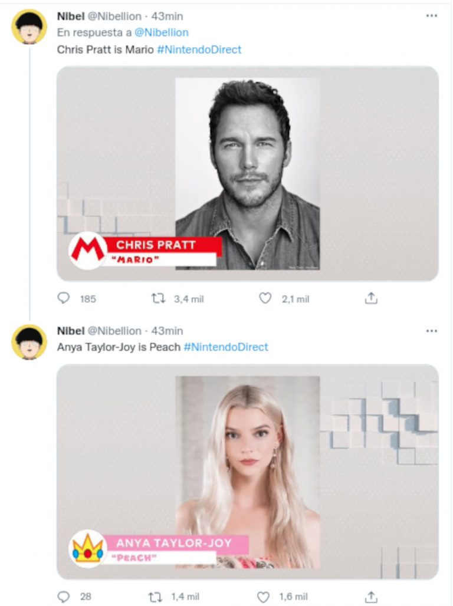Reply to the Chris Pratt tweet
This screenshot has height=606, width=453.
pos(64,299)
